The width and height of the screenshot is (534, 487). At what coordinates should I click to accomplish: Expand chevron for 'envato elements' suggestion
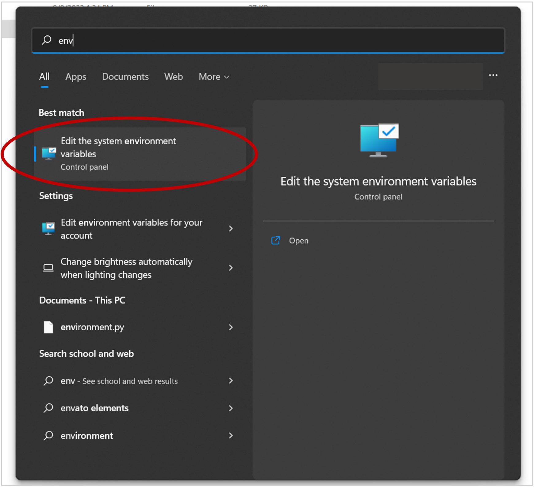231,408
